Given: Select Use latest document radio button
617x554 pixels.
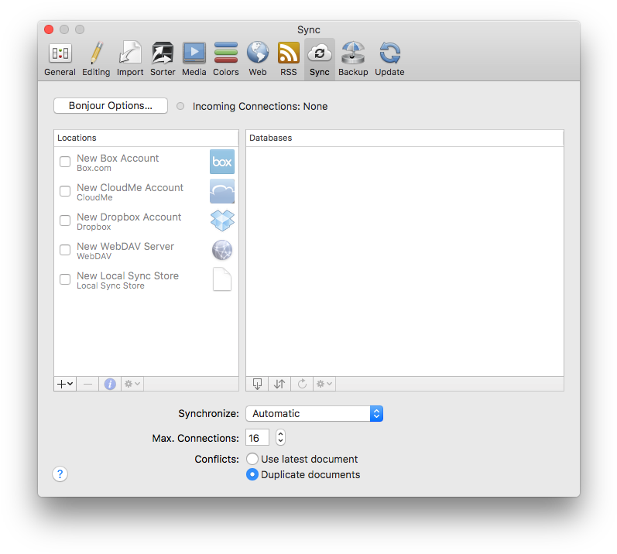Looking at the screenshot, I should [252, 459].
